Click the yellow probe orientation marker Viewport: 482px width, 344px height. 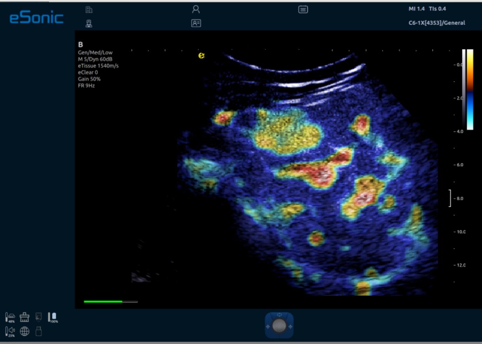[201, 55]
